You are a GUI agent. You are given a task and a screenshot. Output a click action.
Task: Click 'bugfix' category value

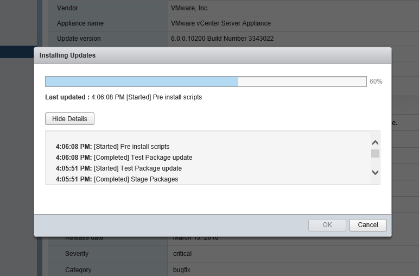182,270
